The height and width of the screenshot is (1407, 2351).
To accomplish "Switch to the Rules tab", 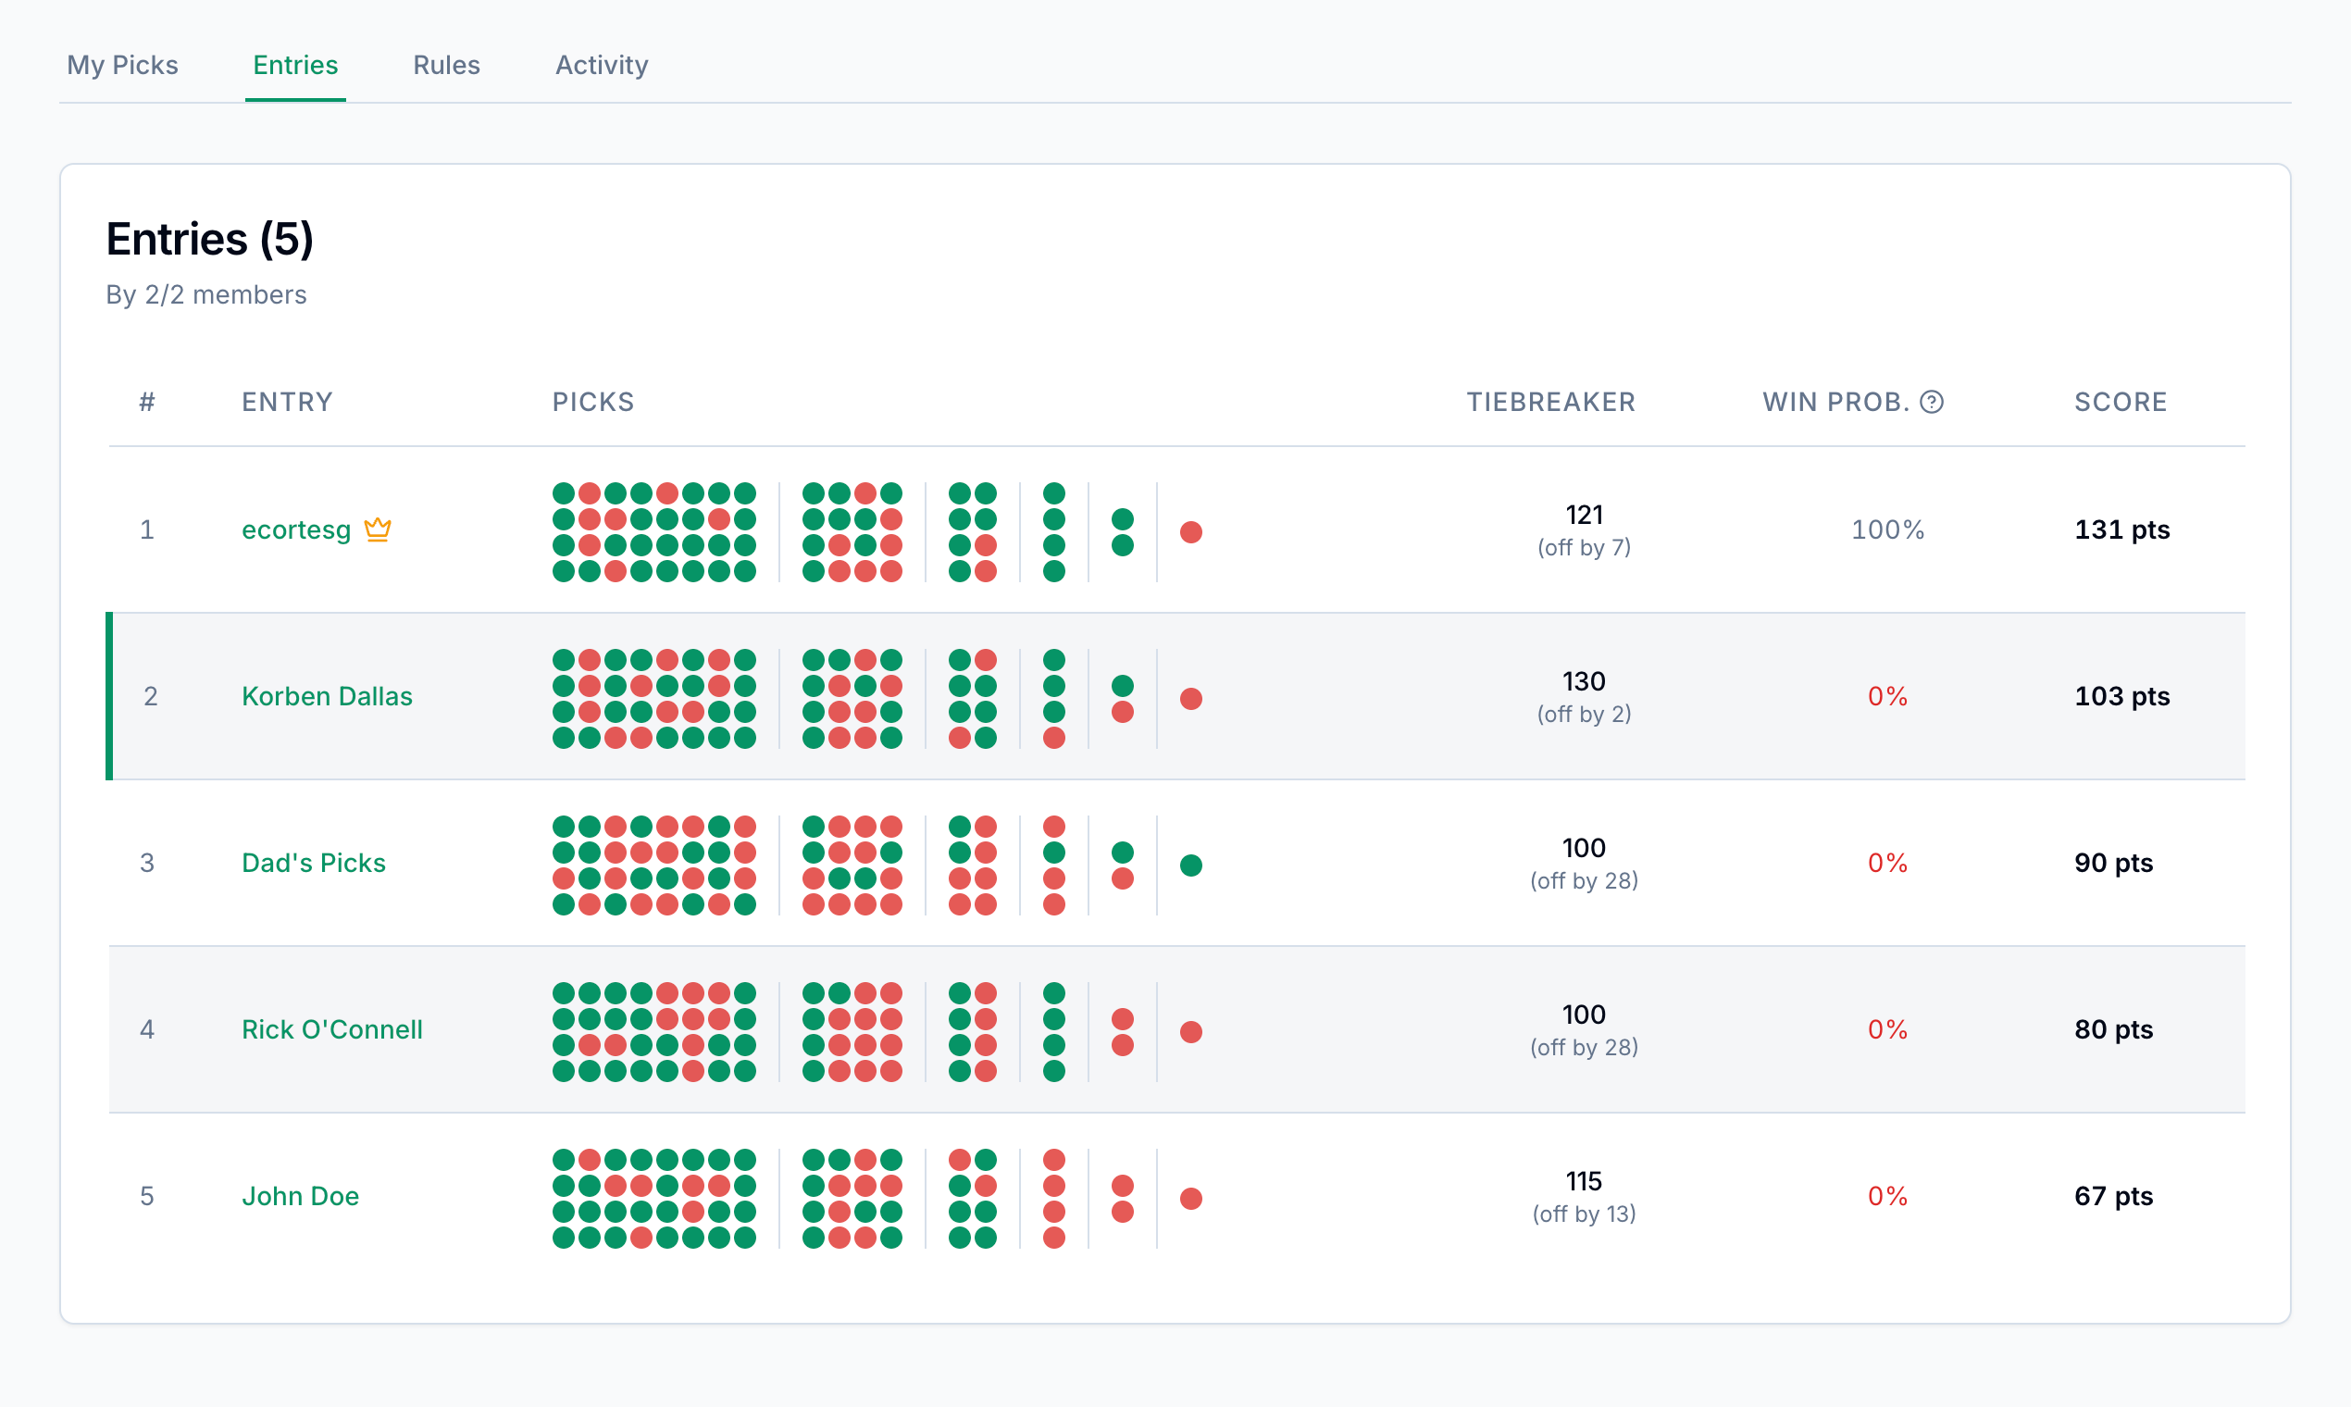I will tap(445, 65).
